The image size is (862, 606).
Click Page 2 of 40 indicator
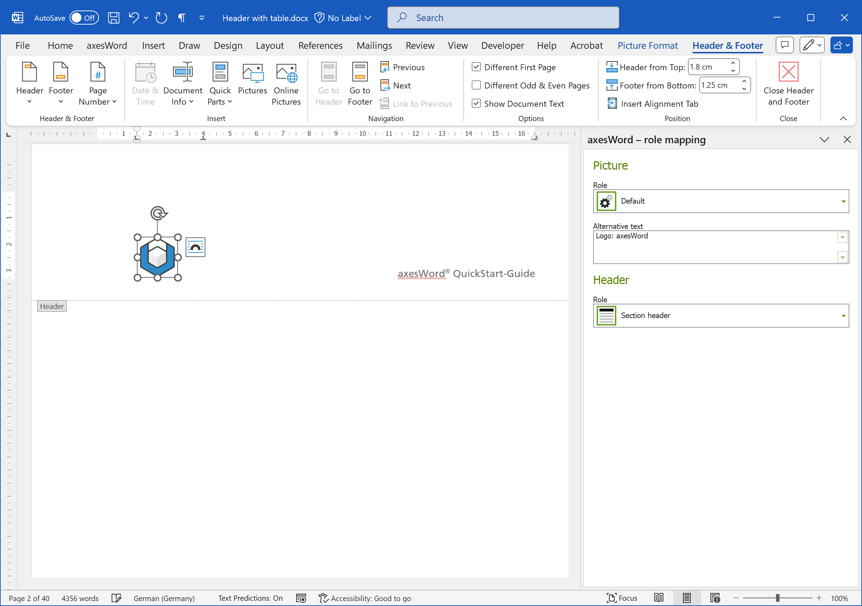coord(29,598)
